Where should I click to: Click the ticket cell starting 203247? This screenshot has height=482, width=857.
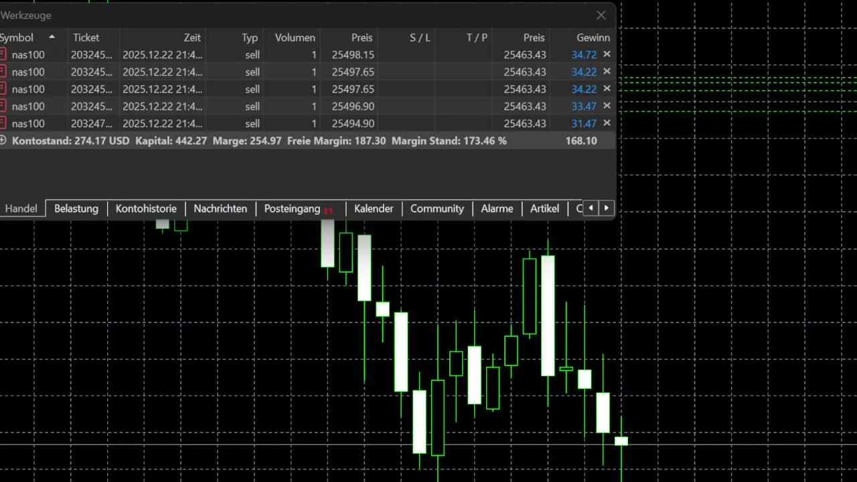point(92,124)
